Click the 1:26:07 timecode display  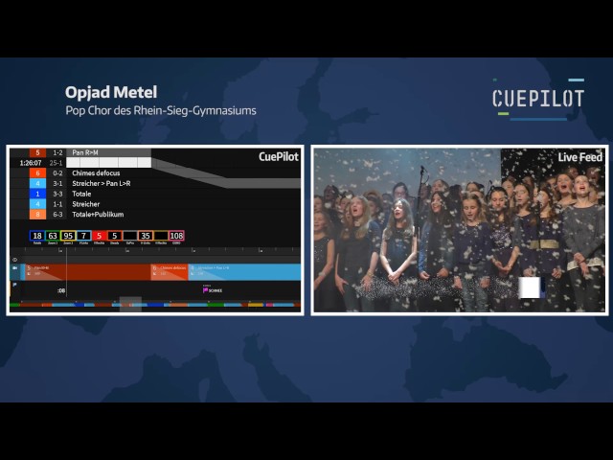pyautogui.click(x=31, y=163)
